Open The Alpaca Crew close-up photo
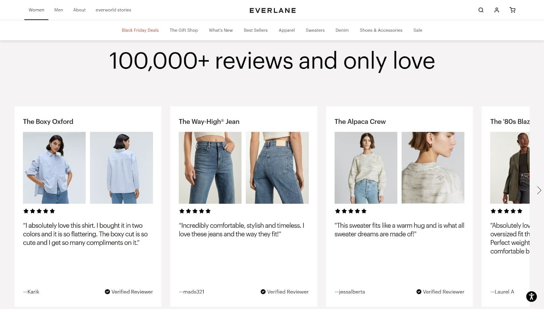544x309 pixels. pos(433,168)
